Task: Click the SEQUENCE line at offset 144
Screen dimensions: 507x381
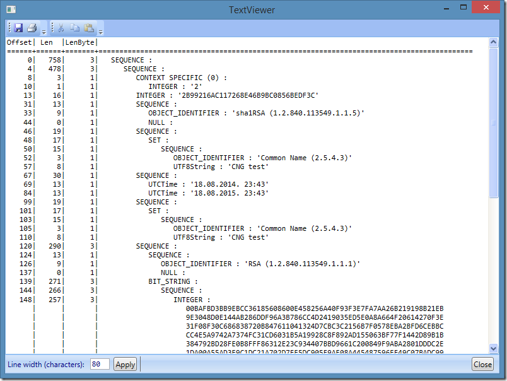Action: [x=182, y=290]
